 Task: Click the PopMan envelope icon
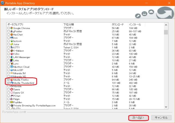pyautogui.click(x=12, y=102)
